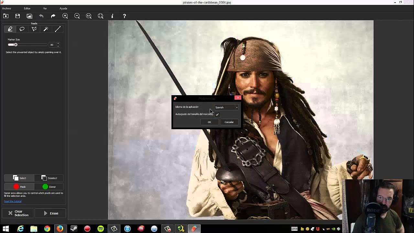
Task: Open Archivo menu
Action: 6,8
